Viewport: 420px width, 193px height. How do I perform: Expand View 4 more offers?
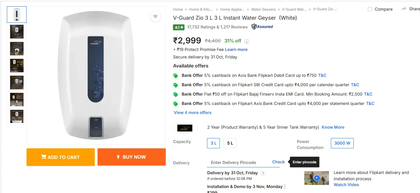click(193, 112)
